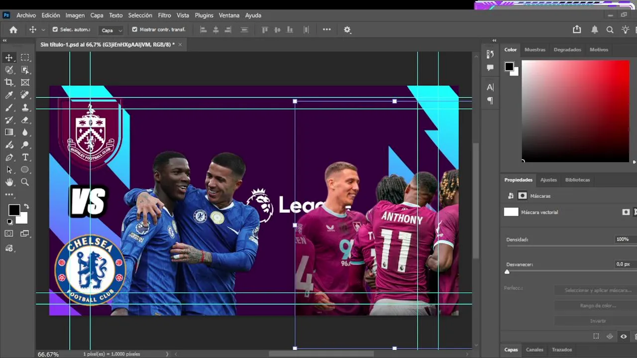
Task: Pick a hue in the color field
Action: pyautogui.click(x=575, y=111)
